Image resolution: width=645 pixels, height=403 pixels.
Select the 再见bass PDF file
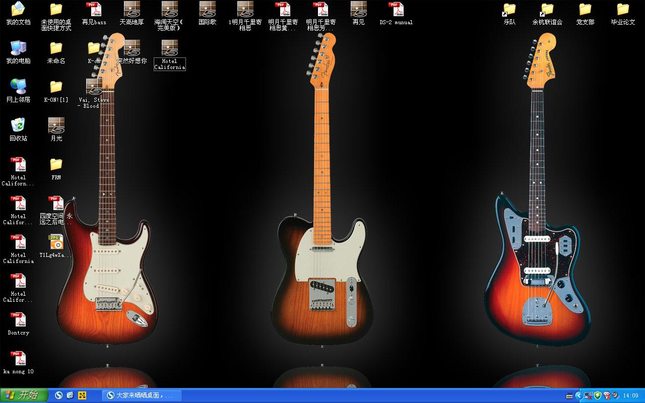point(94,13)
